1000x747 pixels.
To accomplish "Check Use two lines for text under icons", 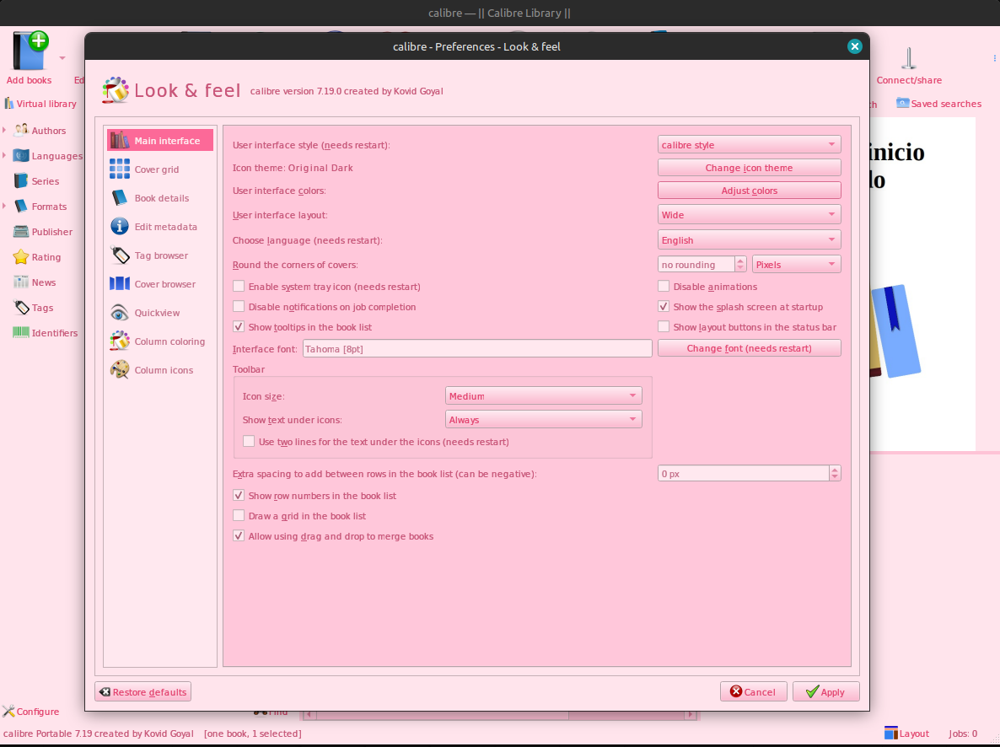I will (249, 442).
